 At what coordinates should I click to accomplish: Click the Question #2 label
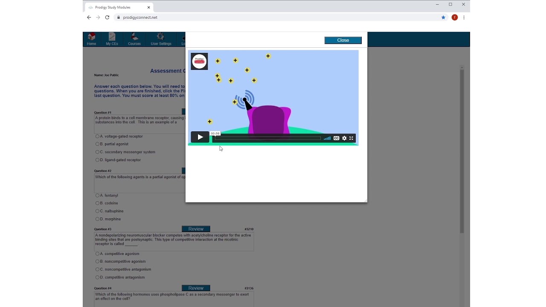click(103, 171)
